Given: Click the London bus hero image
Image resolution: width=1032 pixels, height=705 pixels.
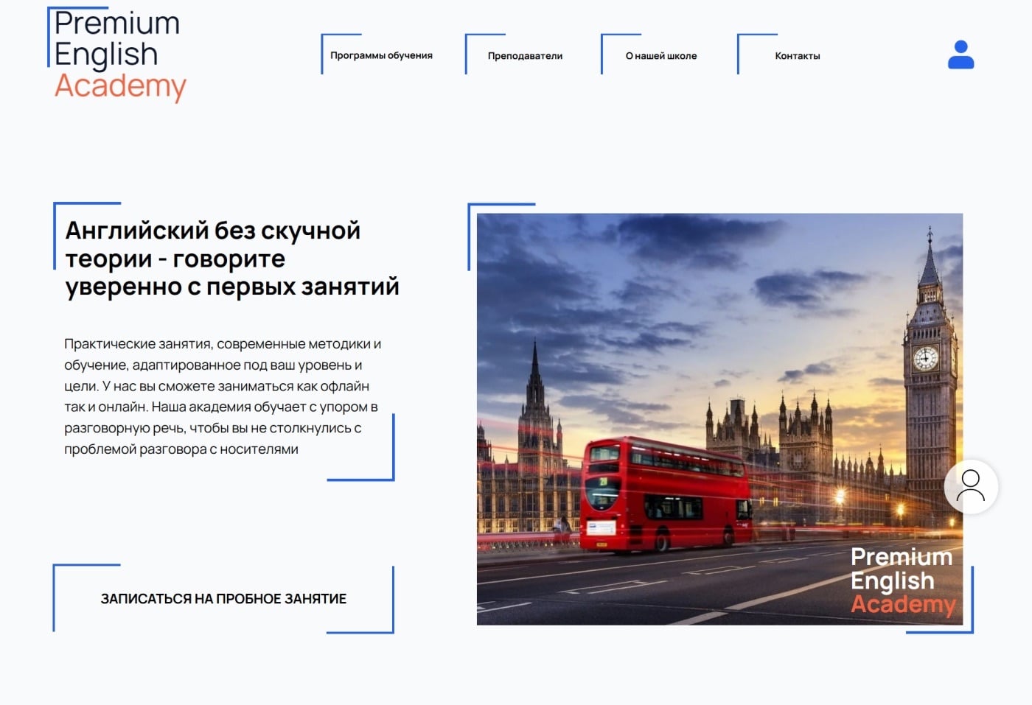Looking at the screenshot, I should tap(719, 419).
